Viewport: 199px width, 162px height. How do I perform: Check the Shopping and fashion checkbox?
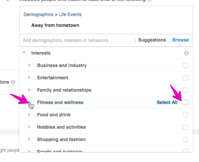(x=185, y=140)
